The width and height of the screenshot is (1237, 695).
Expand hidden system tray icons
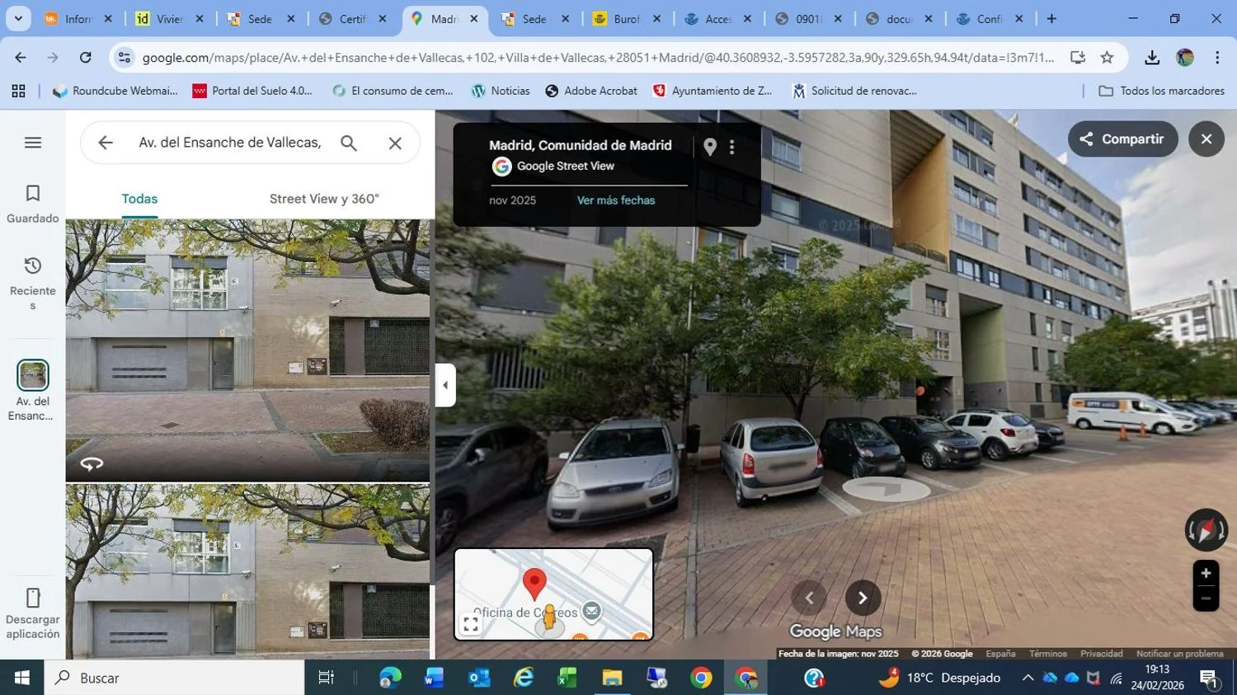point(1028,678)
